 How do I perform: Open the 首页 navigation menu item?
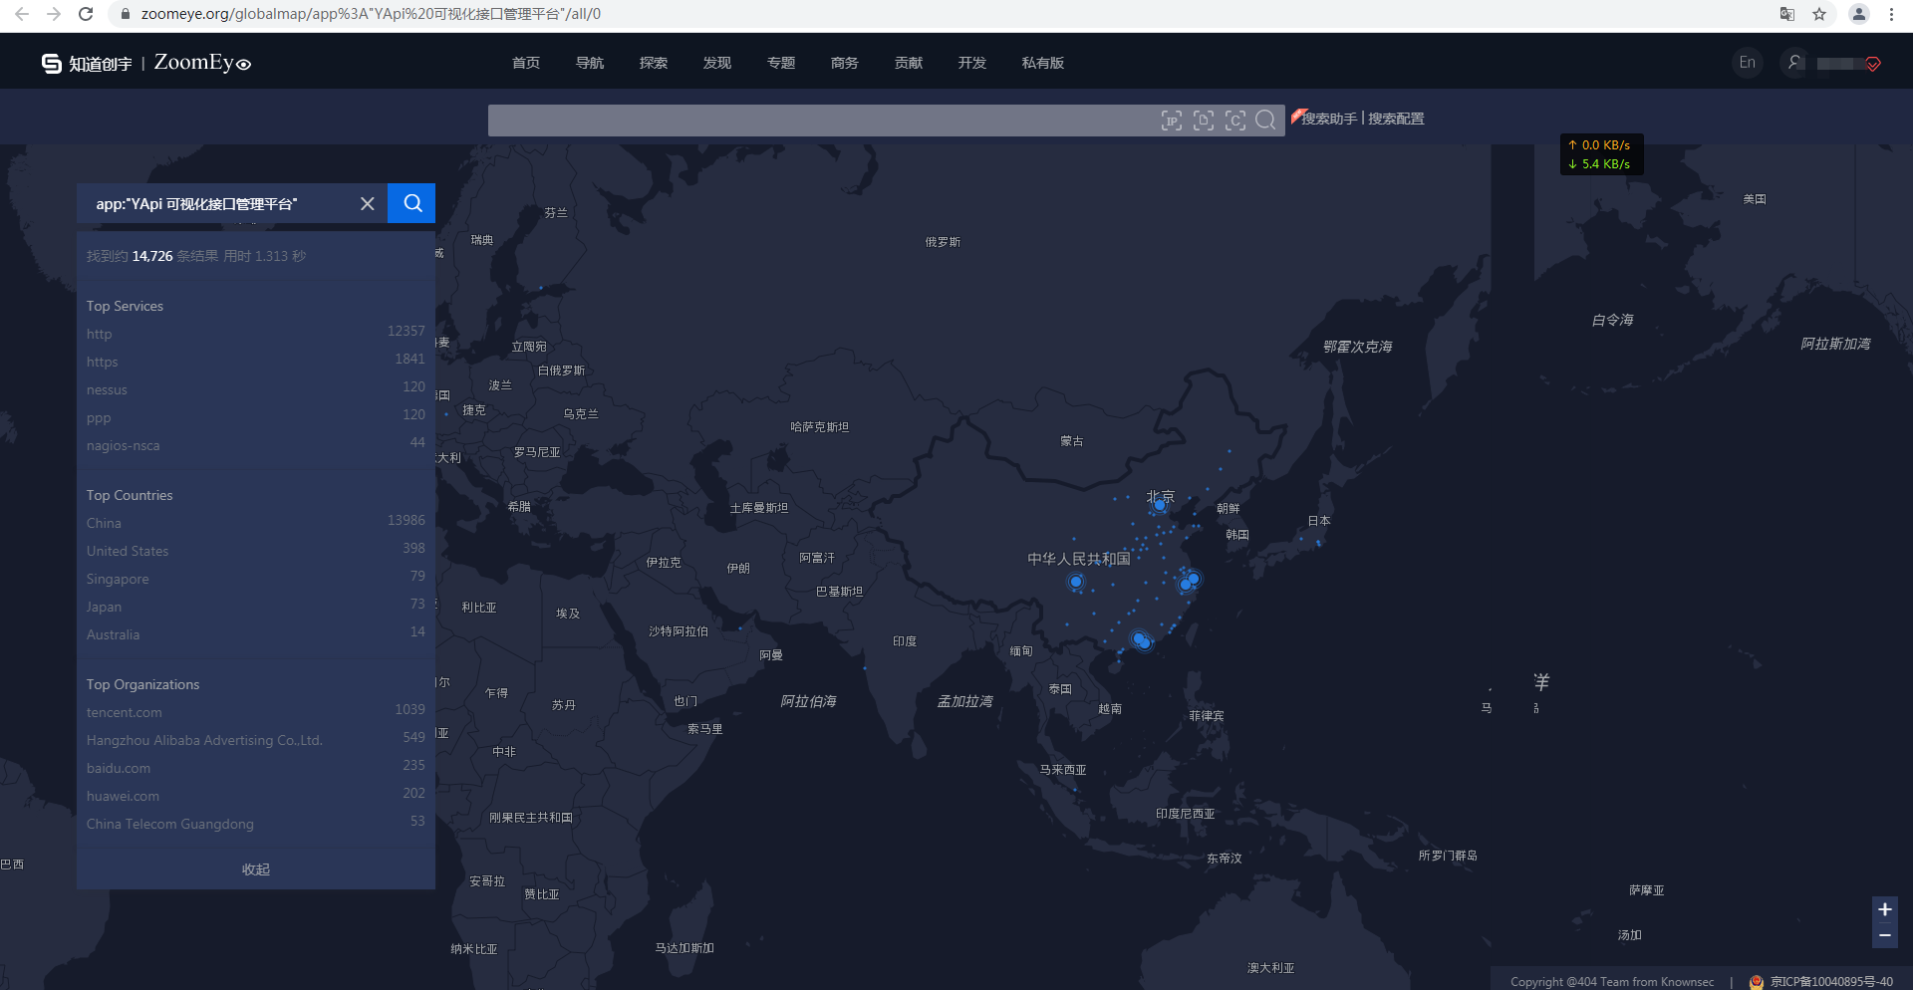pyautogui.click(x=526, y=63)
